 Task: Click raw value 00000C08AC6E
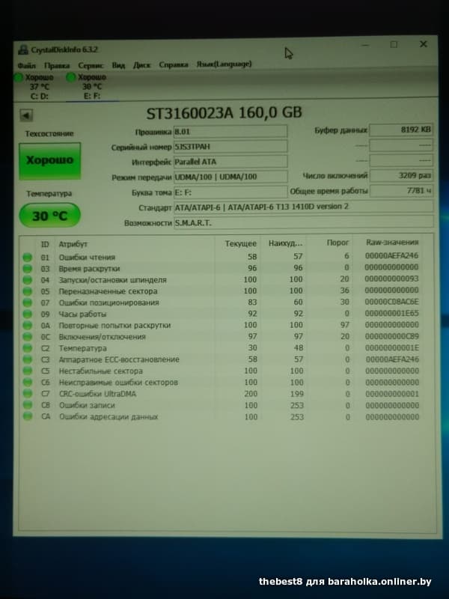[392, 302]
